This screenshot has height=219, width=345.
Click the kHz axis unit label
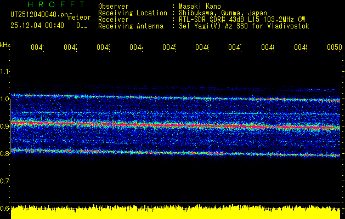coord(5,44)
